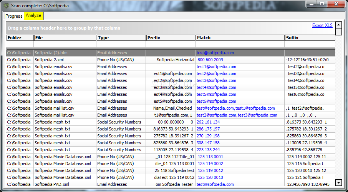
Task: Click the filter field under File column
Action: click(x=65, y=44)
